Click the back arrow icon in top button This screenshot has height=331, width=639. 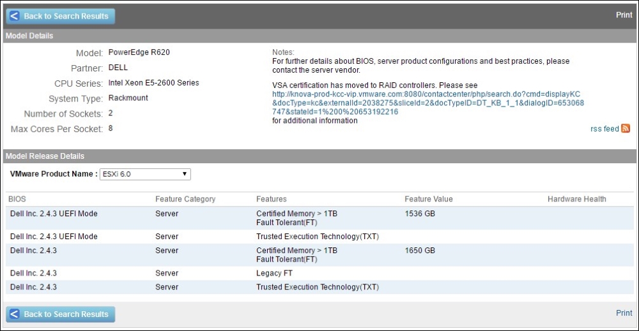coord(14,17)
